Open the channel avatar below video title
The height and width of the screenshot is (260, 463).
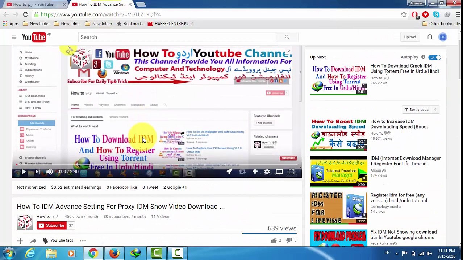(25, 222)
